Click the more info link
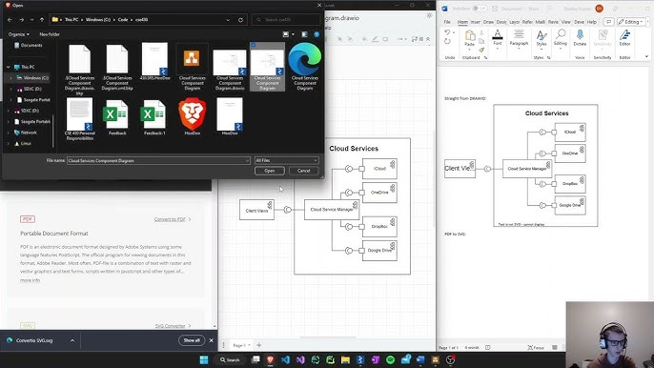Viewport: 654px width, 368px height. [31, 280]
